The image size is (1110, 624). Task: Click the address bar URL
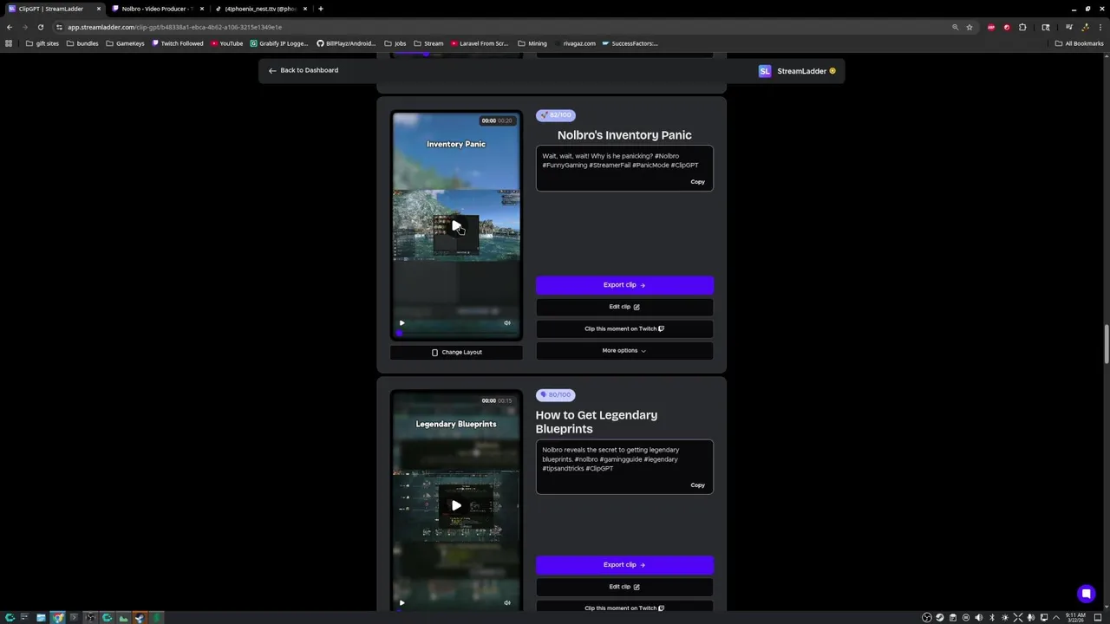174,27
